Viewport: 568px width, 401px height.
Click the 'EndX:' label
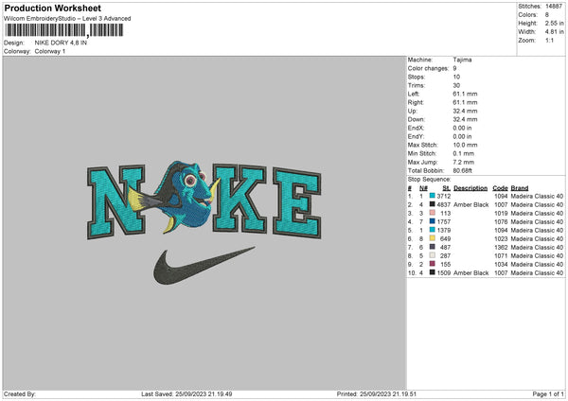click(416, 128)
